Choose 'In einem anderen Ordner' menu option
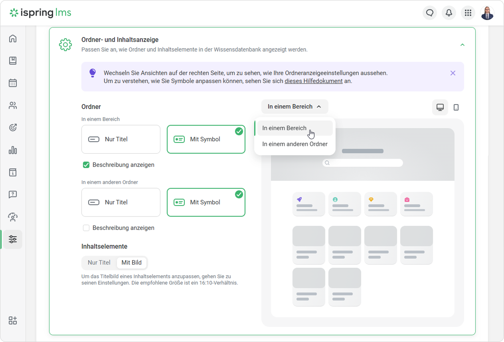The image size is (504, 342). 295,144
